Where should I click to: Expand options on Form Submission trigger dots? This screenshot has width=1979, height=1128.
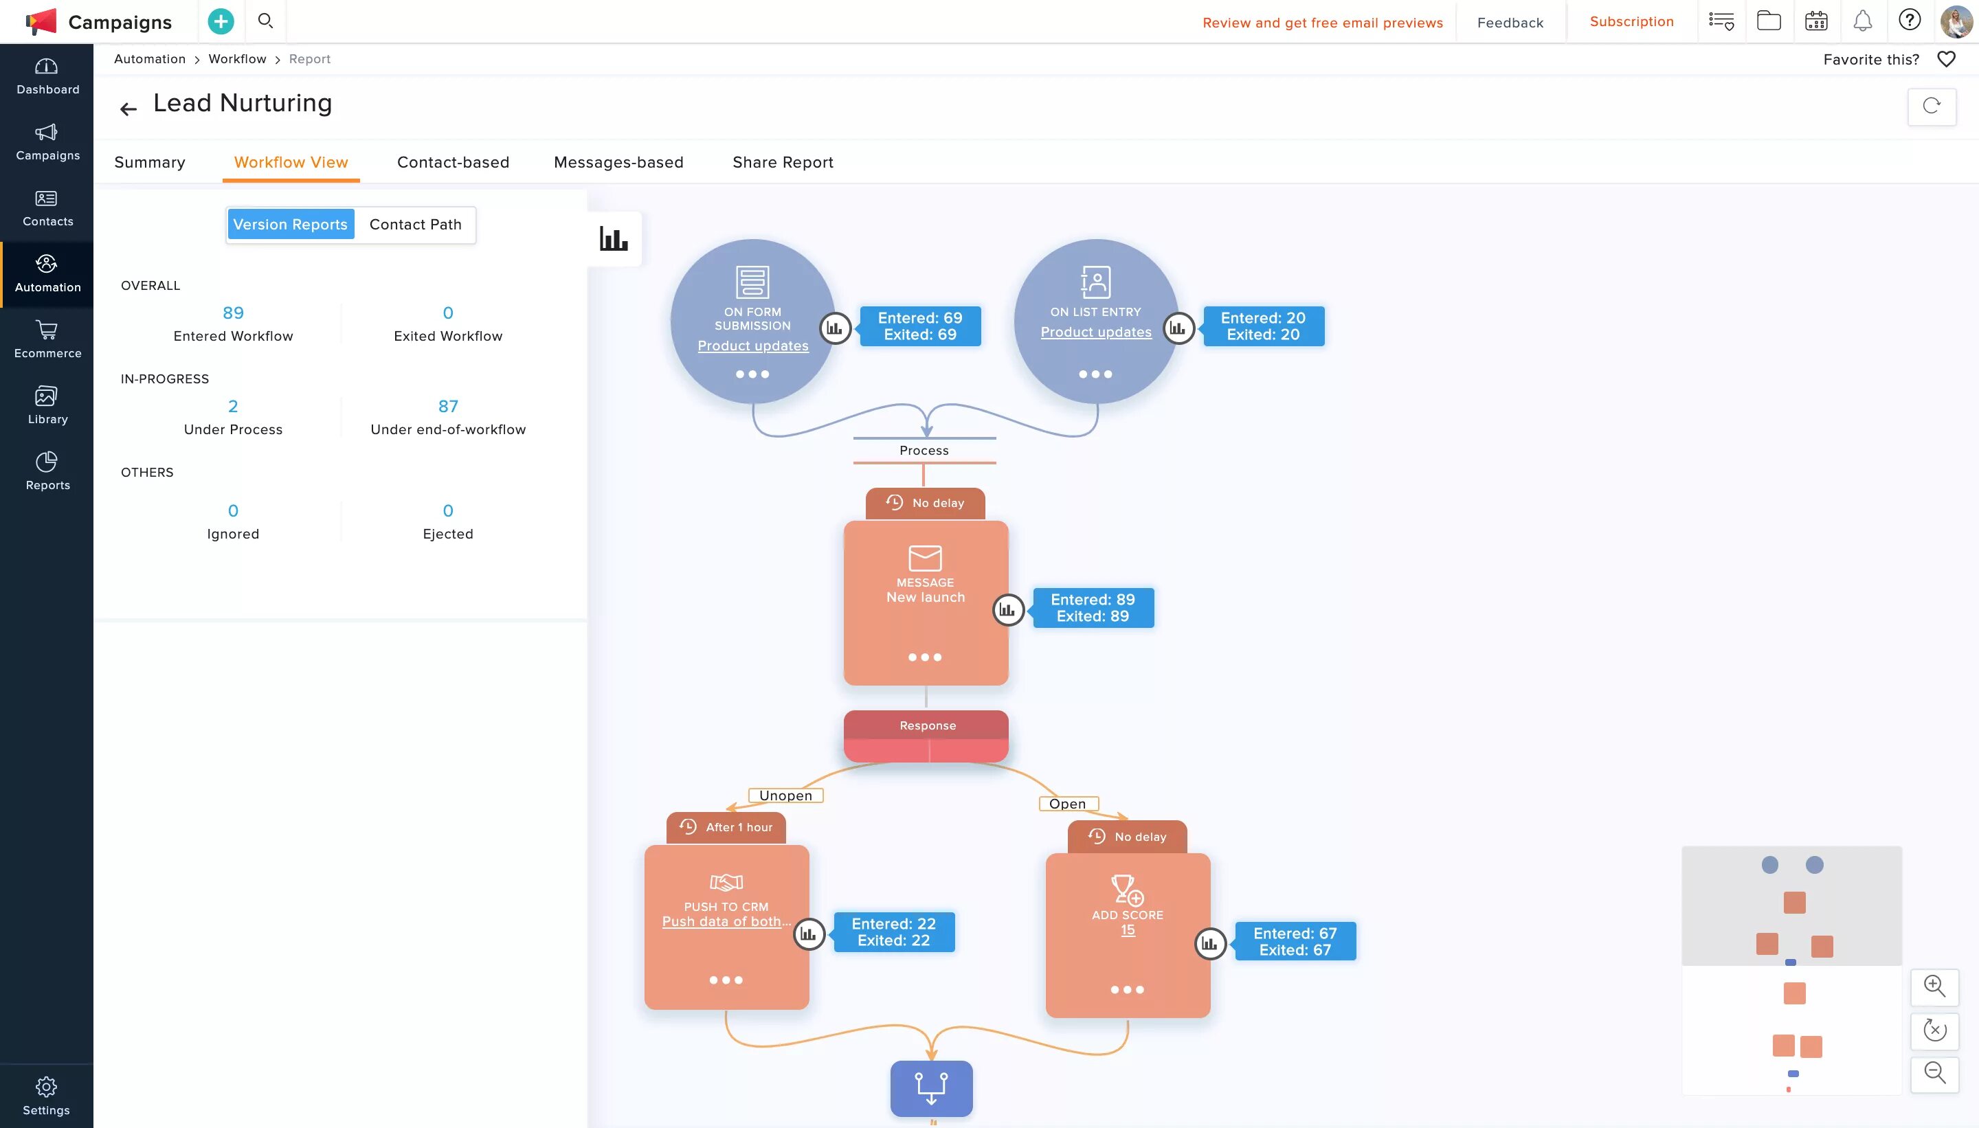tap(752, 374)
